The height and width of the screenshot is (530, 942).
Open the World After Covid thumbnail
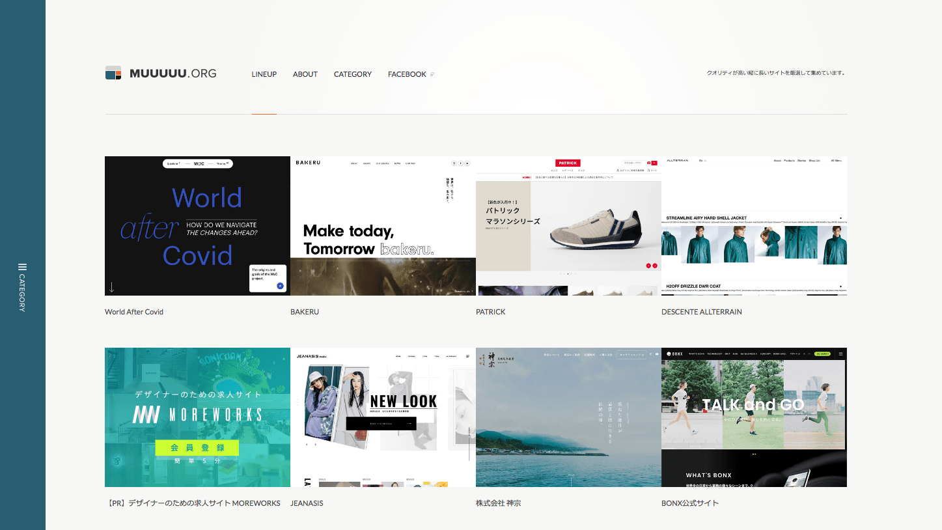[197, 226]
